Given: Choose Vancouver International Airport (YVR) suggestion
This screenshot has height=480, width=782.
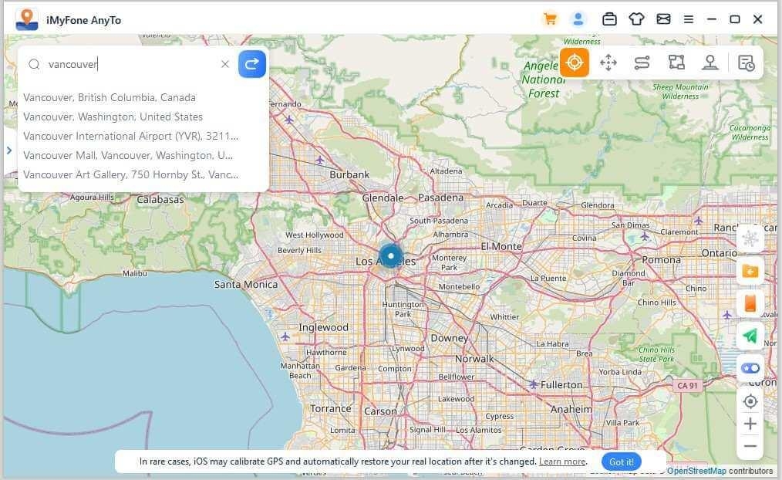Looking at the screenshot, I should tap(130, 136).
